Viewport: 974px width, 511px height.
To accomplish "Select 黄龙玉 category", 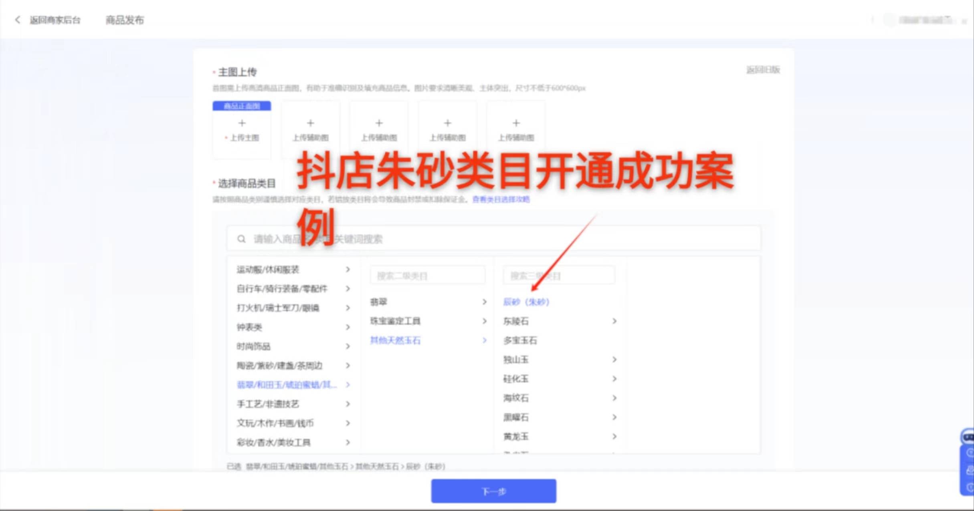I will pyautogui.click(x=516, y=437).
